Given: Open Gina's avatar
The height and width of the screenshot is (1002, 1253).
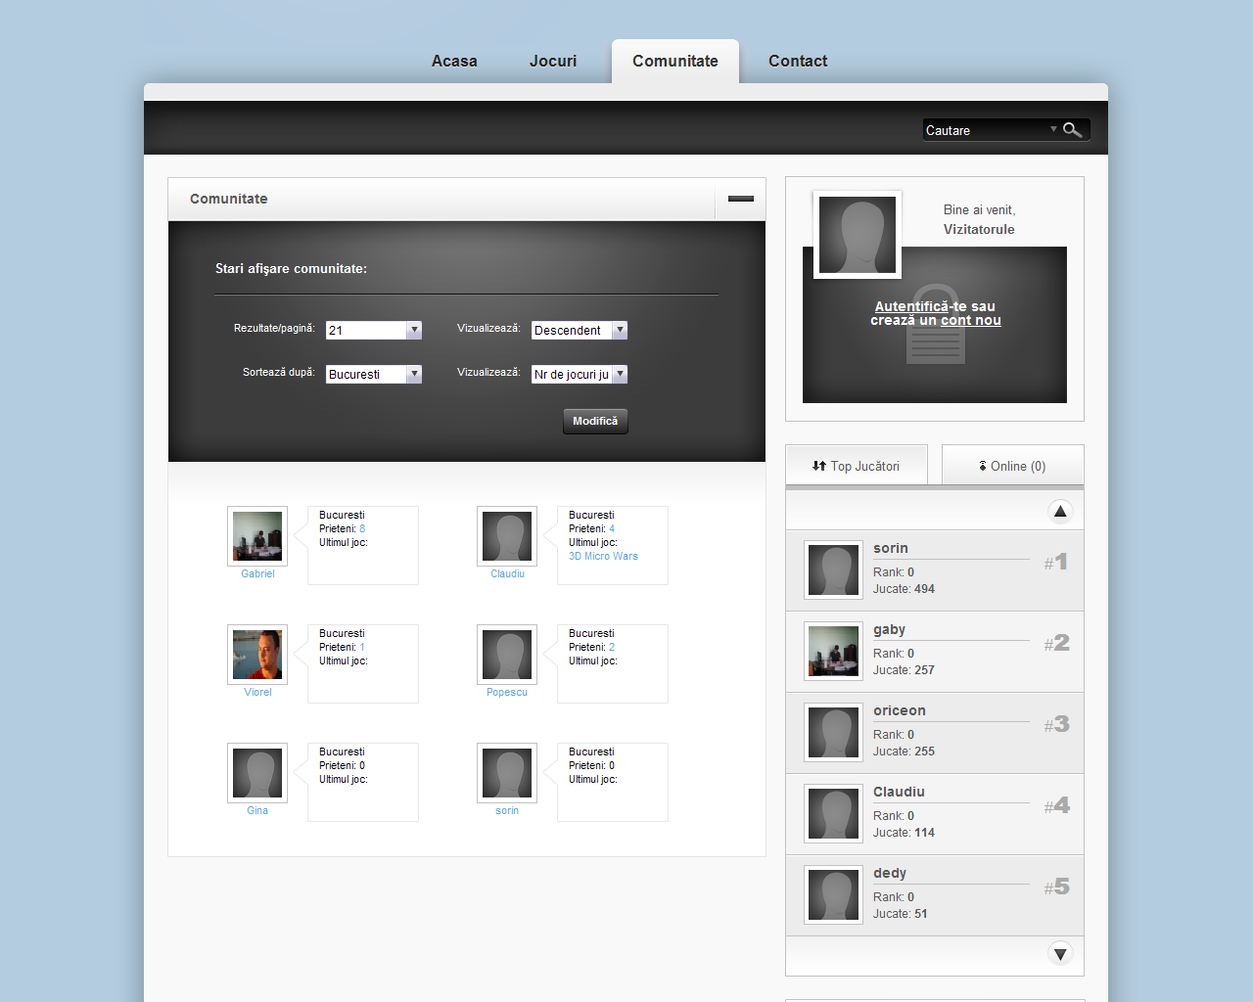Looking at the screenshot, I should pyautogui.click(x=257, y=773).
